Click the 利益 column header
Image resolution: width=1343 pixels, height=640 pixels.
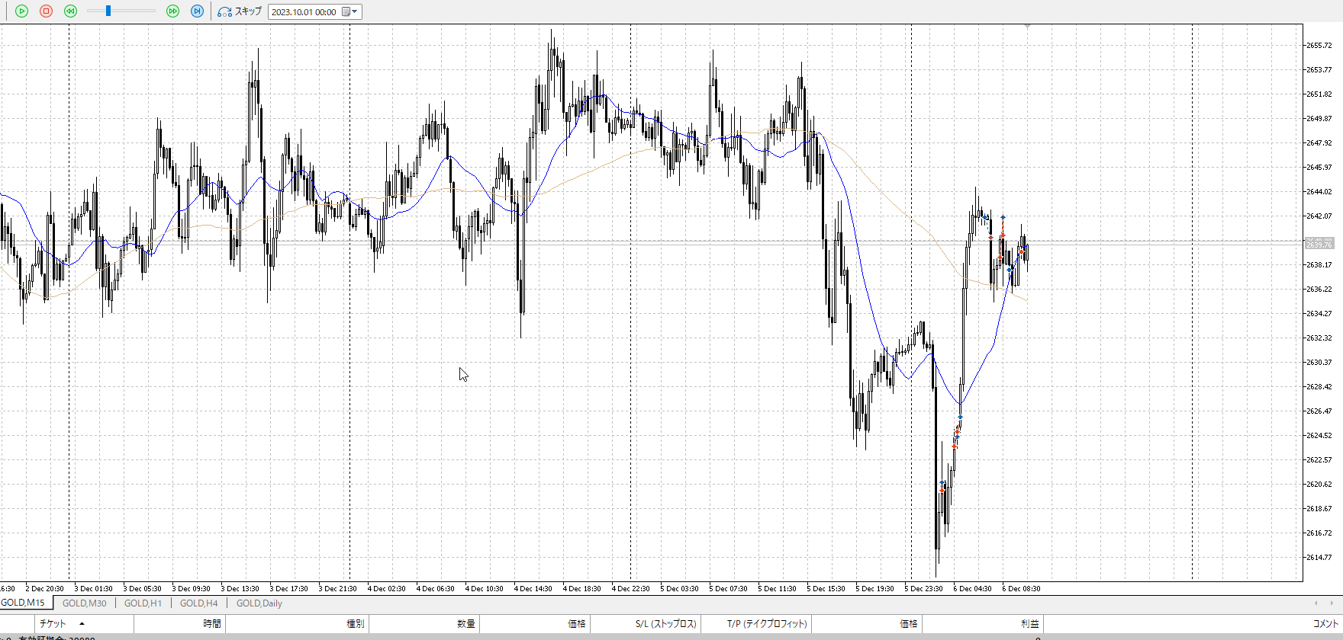click(1029, 624)
